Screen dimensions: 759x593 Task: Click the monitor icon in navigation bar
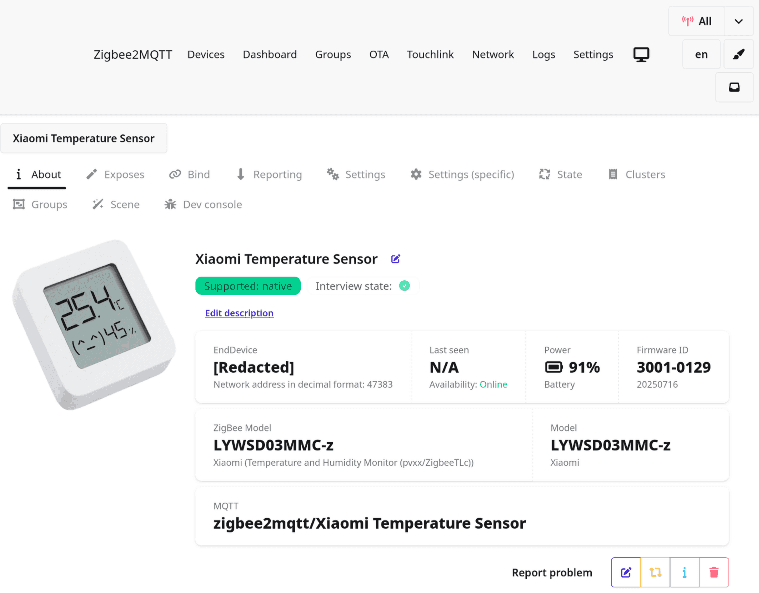point(641,54)
